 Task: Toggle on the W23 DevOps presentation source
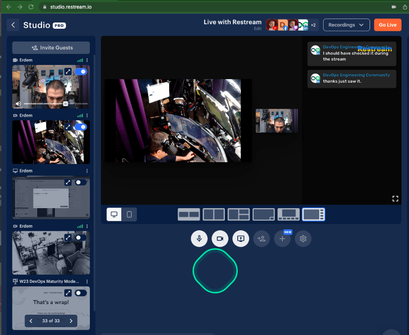(81, 293)
